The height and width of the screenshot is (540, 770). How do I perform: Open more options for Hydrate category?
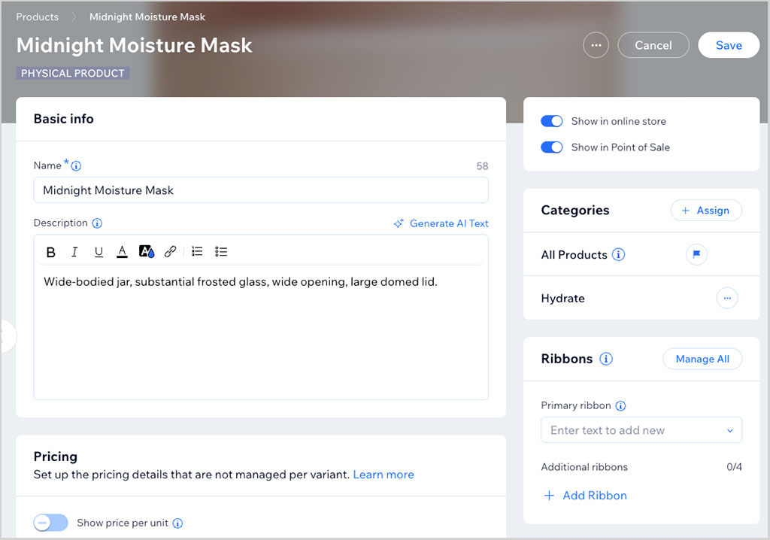coord(727,299)
